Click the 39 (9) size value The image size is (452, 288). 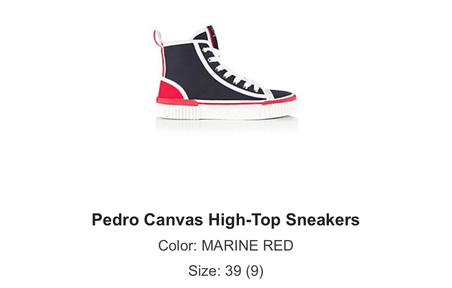pos(244,271)
